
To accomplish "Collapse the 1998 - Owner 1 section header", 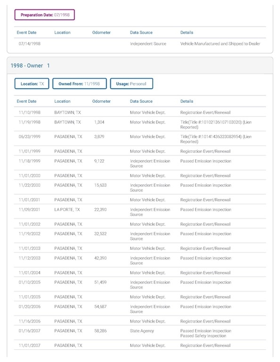I will pos(140,66).
